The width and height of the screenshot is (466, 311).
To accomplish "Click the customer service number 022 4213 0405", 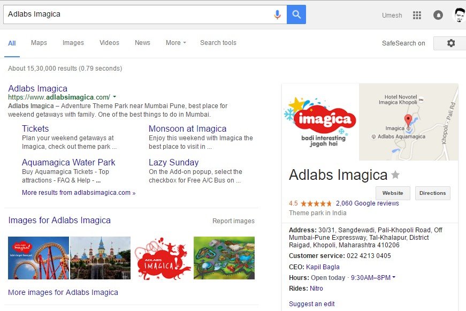I will [x=369, y=256].
